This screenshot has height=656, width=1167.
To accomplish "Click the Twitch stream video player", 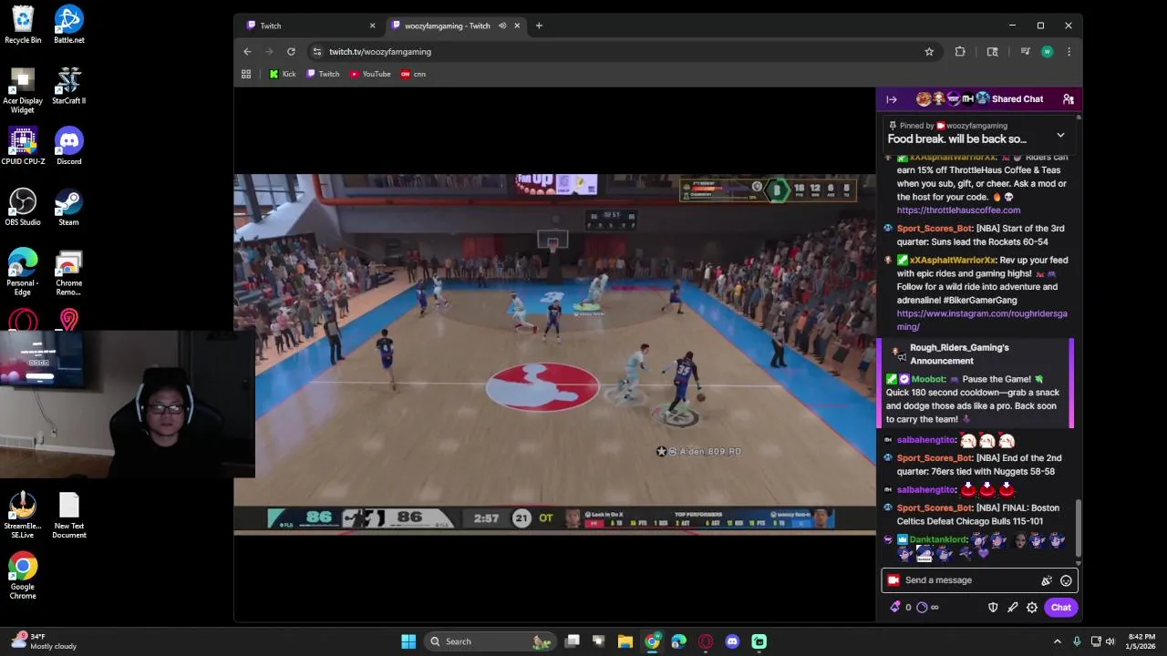I will [x=554, y=354].
